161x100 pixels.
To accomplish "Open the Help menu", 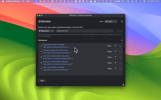I will pos(28,1).
